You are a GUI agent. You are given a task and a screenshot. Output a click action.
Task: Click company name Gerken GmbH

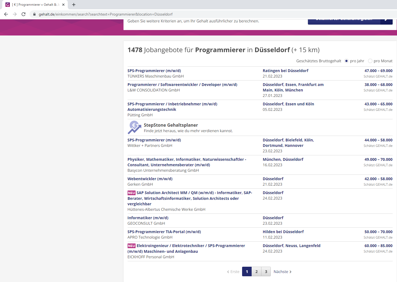tap(140, 184)
